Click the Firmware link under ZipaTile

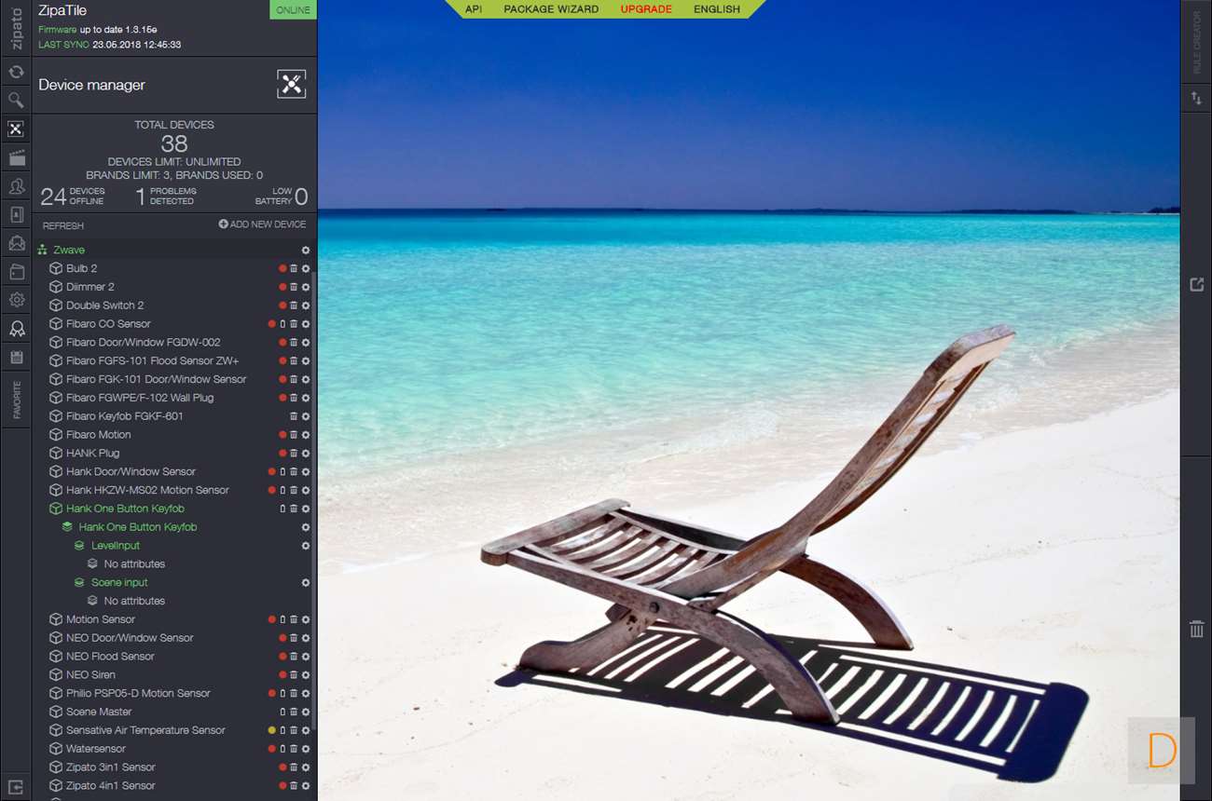click(x=58, y=30)
